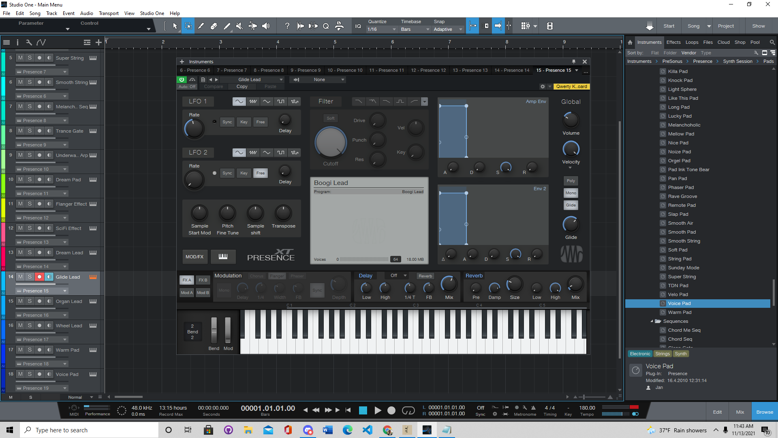Viewport: 778px width, 438px height.
Task: Select the Paint pencil tool
Action: (227, 26)
